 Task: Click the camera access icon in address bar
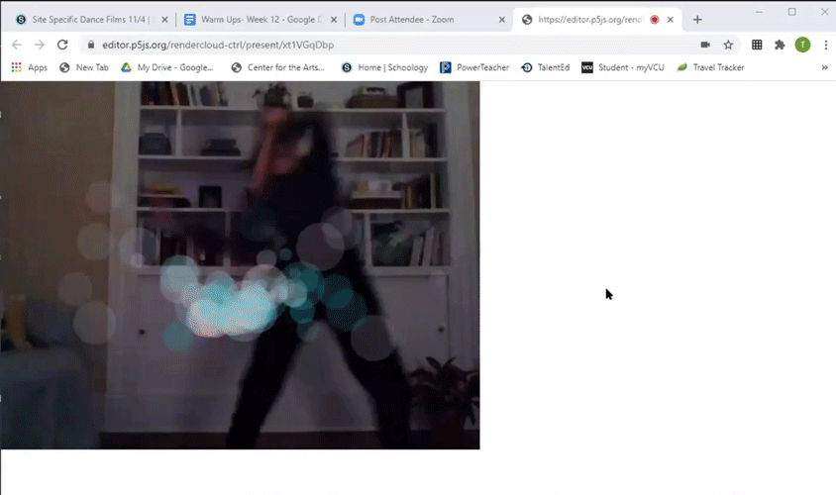tap(705, 45)
